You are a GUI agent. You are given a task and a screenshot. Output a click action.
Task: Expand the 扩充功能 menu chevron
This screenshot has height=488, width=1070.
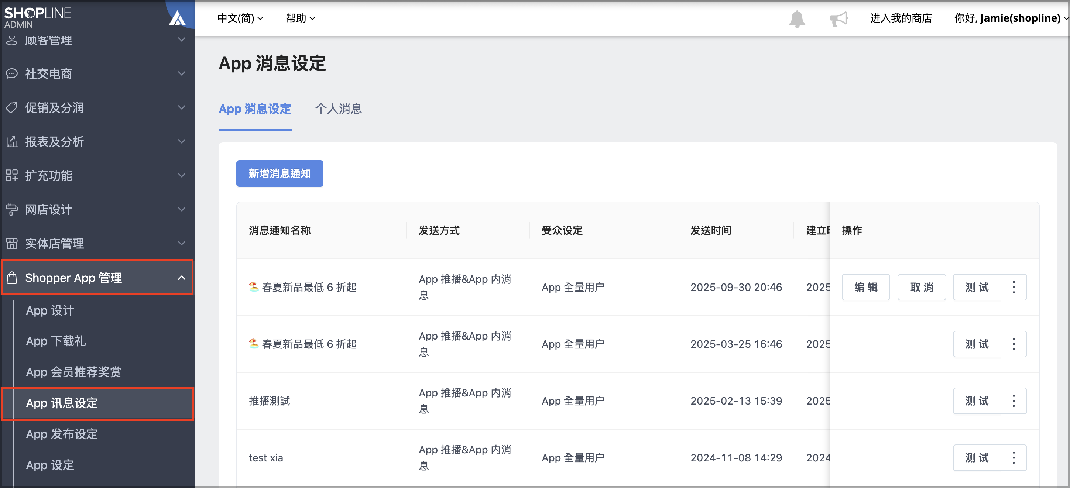(x=182, y=175)
